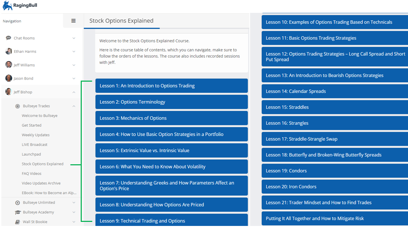Click the Bullseye Unlimited target icon
Screen dimensions: 408x230
coord(18,203)
